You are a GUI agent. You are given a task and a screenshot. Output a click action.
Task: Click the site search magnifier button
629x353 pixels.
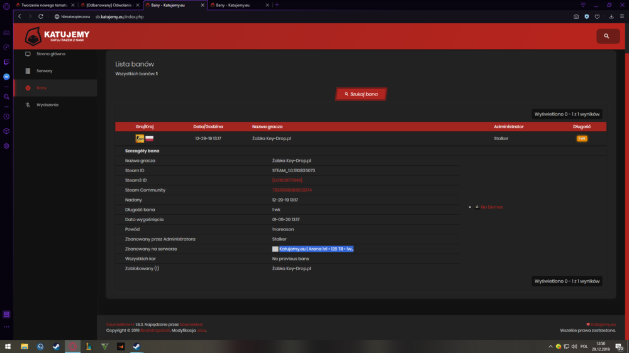pos(608,36)
